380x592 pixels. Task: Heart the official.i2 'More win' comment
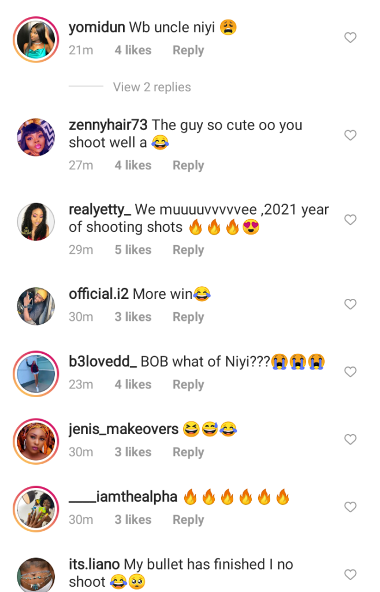pyautogui.click(x=350, y=304)
